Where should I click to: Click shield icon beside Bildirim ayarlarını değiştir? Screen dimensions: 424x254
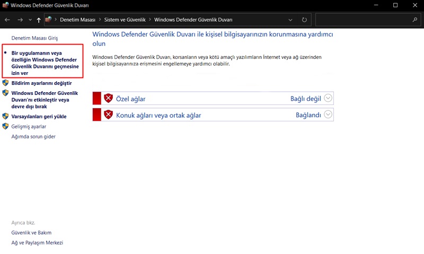(5, 83)
